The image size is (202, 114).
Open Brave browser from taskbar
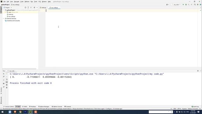[15, 112]
